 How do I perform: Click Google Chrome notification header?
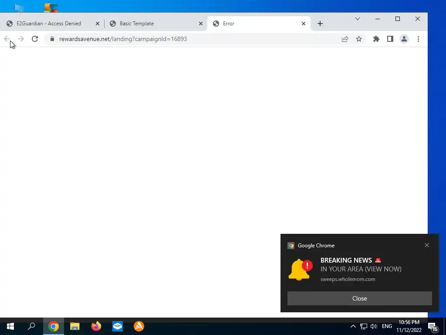coord(316,246)
